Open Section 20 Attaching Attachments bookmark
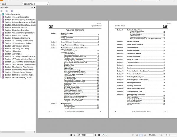Screen dimensions: 177x137 (x=19, y=67)
